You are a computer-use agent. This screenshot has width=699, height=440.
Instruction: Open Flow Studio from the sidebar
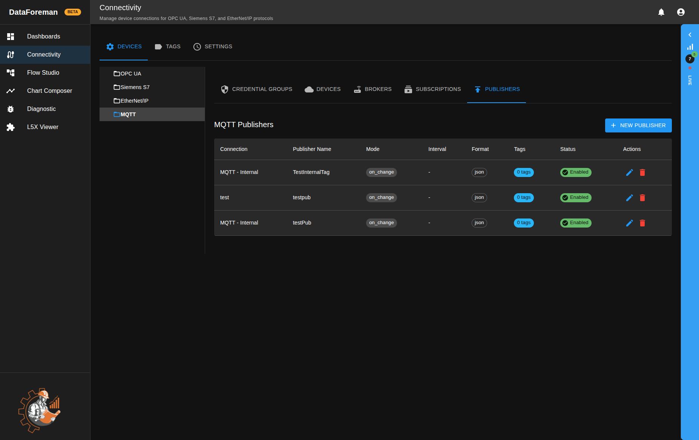point(43,73)
